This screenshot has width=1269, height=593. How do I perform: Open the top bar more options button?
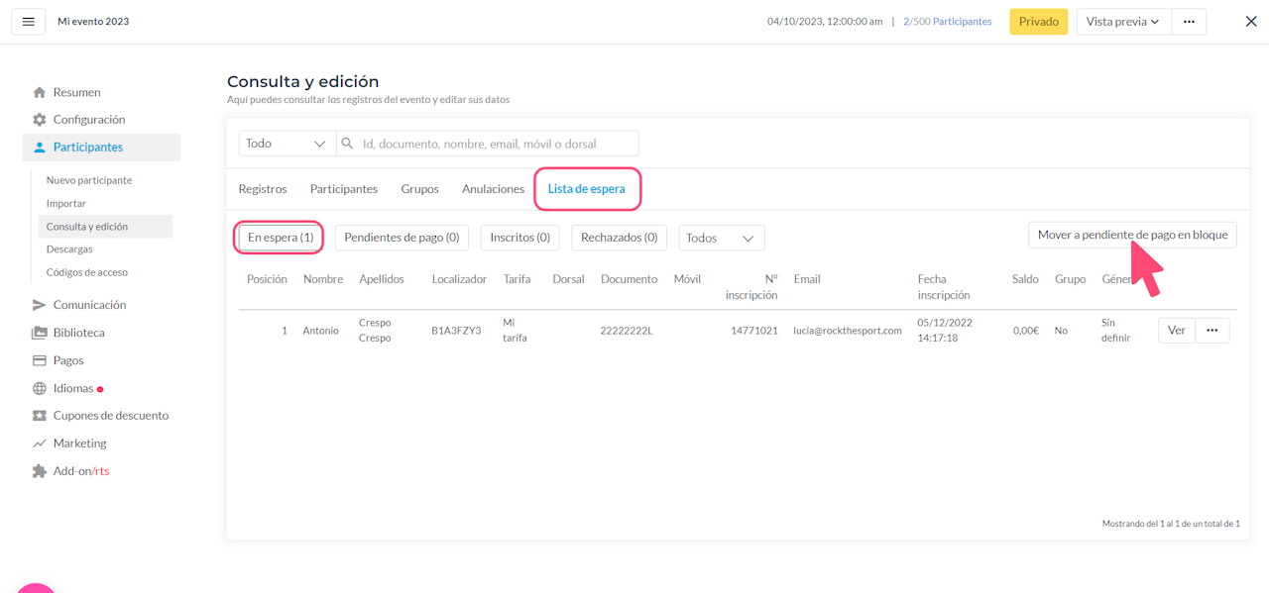click(1189, 22)
